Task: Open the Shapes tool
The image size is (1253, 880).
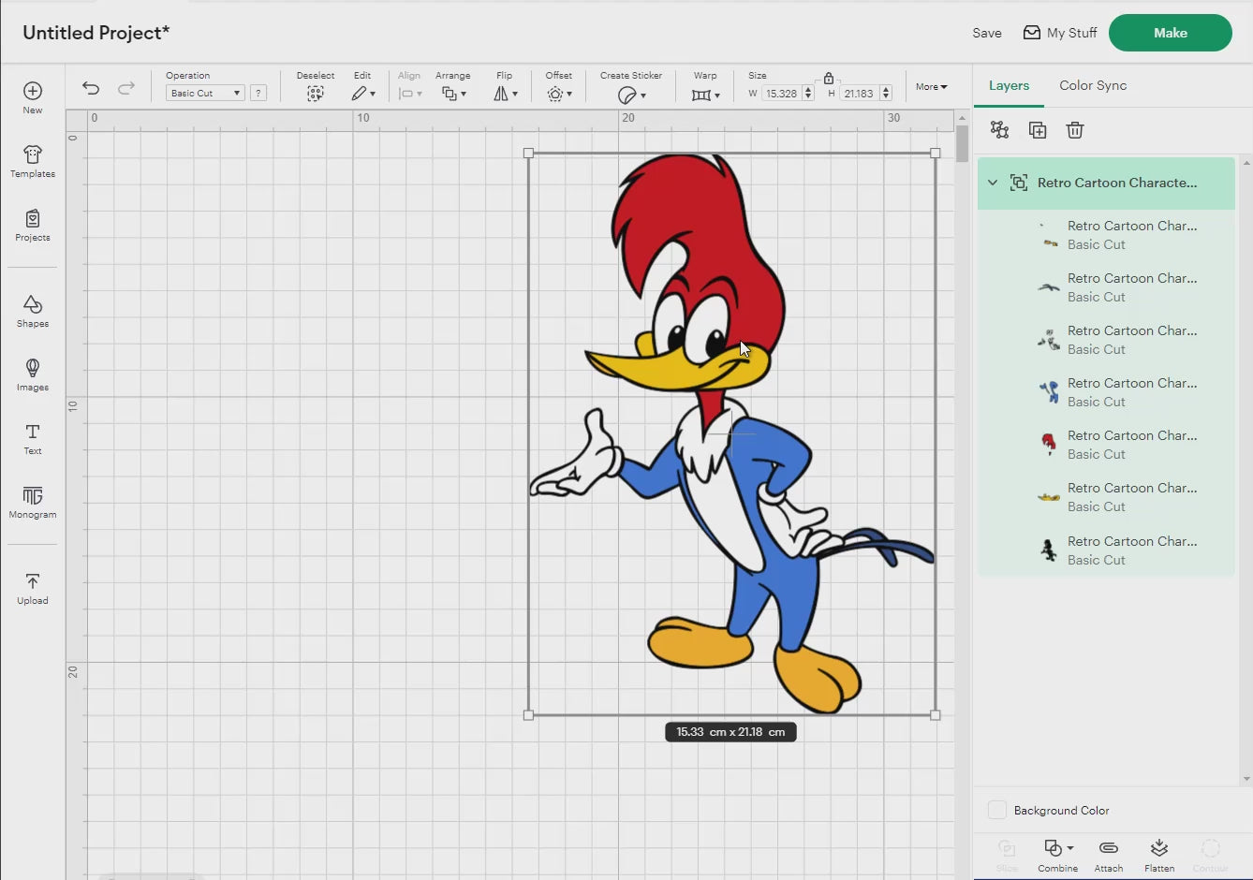Action: pyautogui.click(x=33, y=311)
